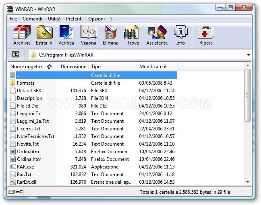Image resolution: width=261 pixels, height=205 pixels.
Task: Click the key password icon in status bar
Action: coord(19,192)
